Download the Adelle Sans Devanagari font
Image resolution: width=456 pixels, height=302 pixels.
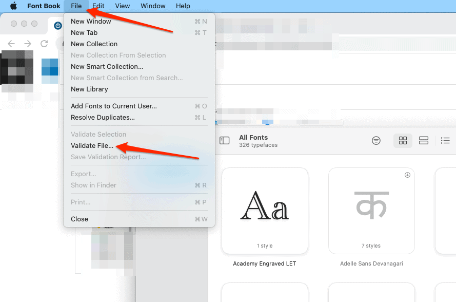[x=407, y=175]
